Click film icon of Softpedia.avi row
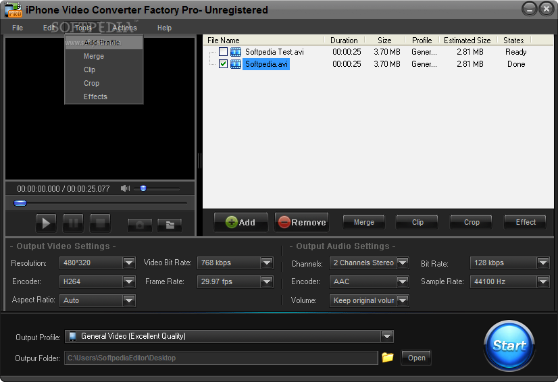Image resolution: width=558 pixels, height=382 pixels. tap(236, 64)
